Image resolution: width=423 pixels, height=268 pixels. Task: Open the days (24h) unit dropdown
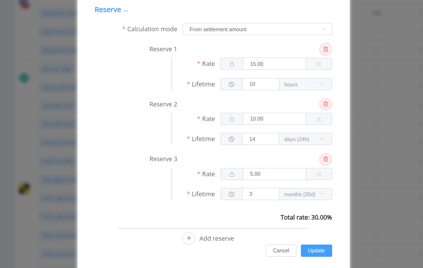click(305, 139)
